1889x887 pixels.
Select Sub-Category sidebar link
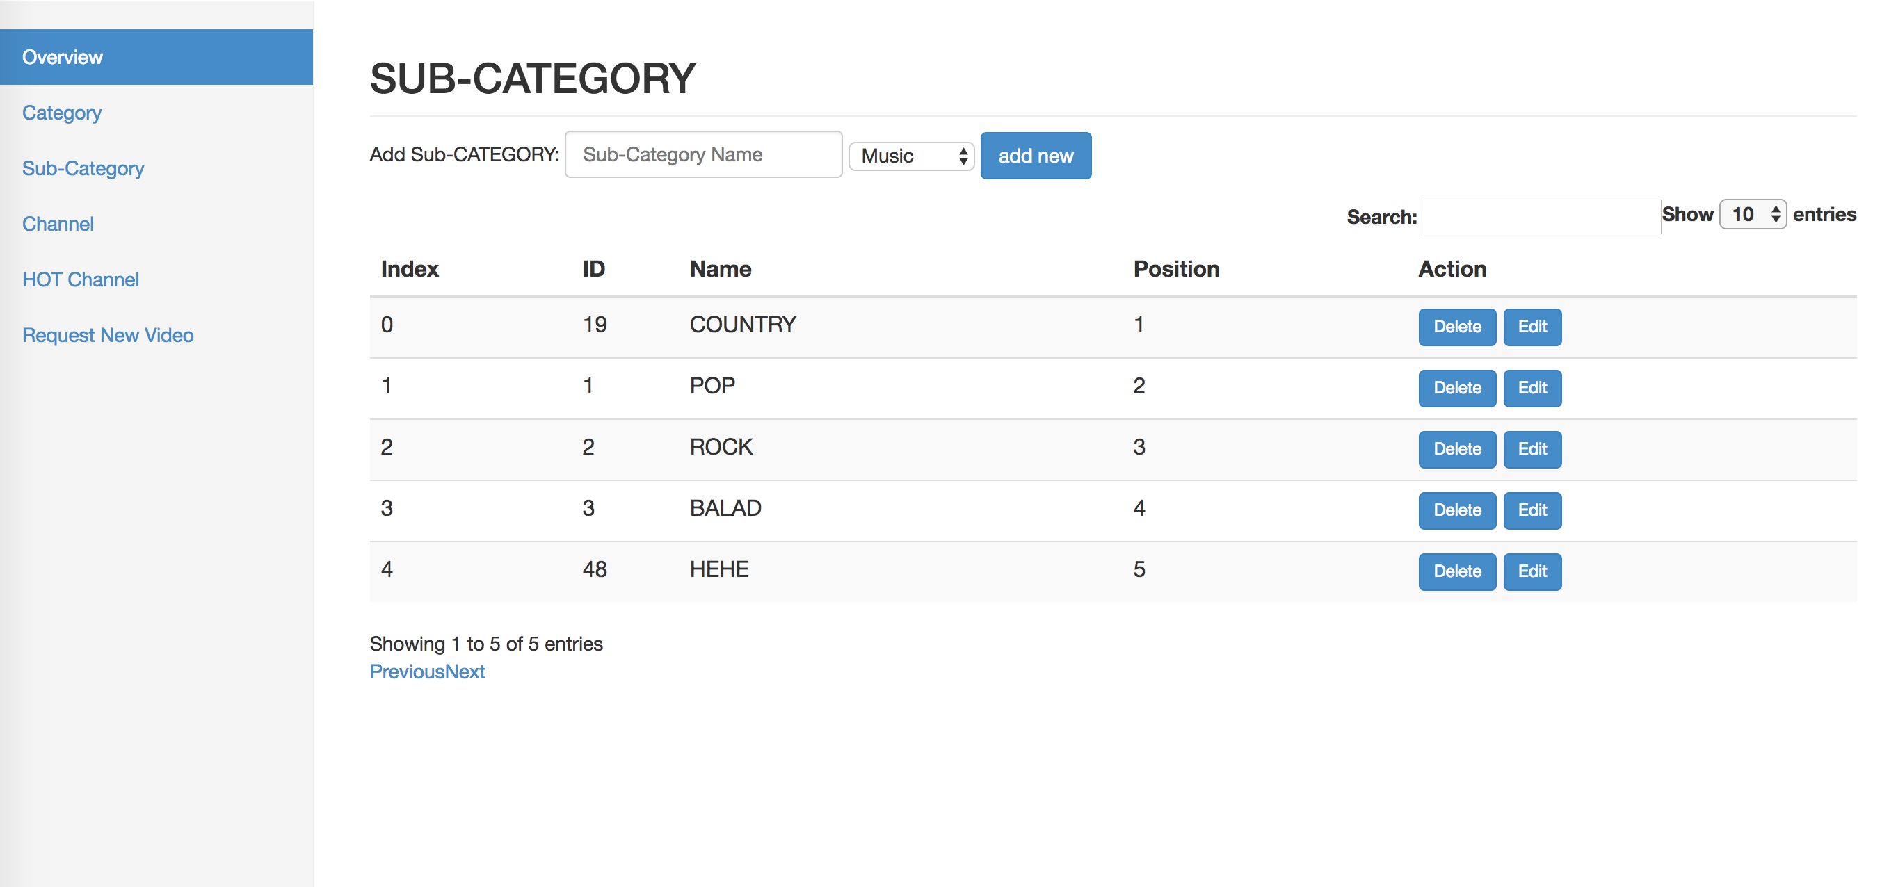pyautogui.click(x=83, y=169)
